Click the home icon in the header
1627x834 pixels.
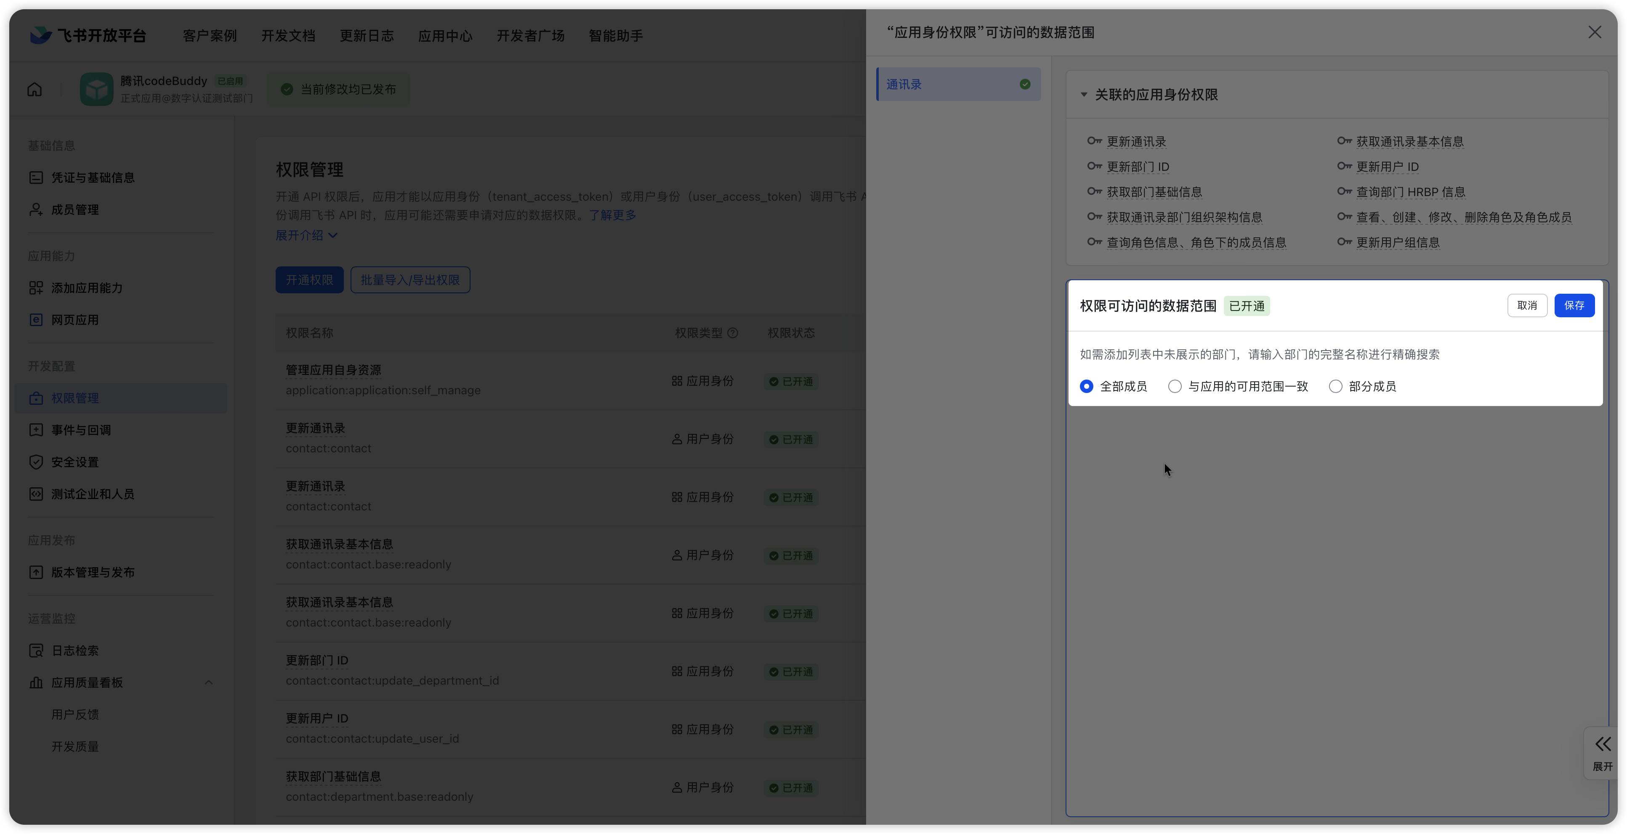coord(35,89)
